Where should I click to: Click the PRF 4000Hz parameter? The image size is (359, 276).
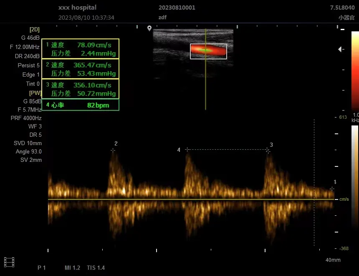coord(26,118)
